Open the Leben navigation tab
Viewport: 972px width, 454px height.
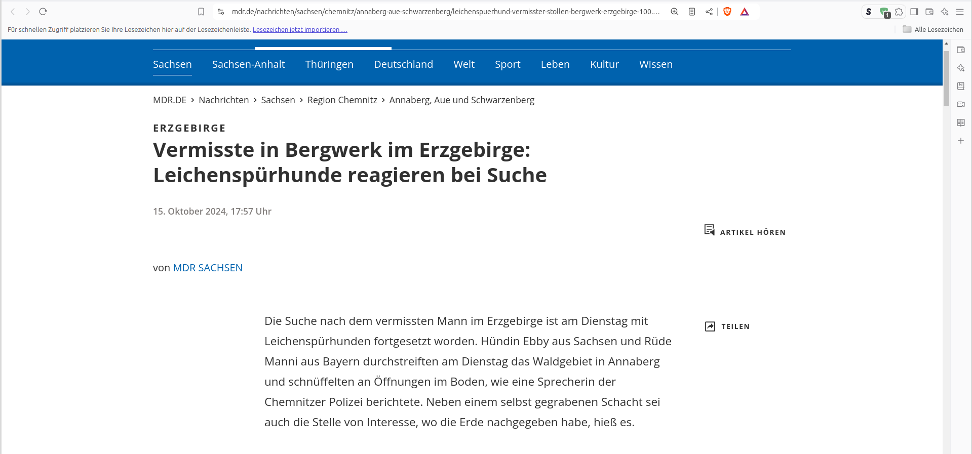pyautogui.click(x=555, y=64)
